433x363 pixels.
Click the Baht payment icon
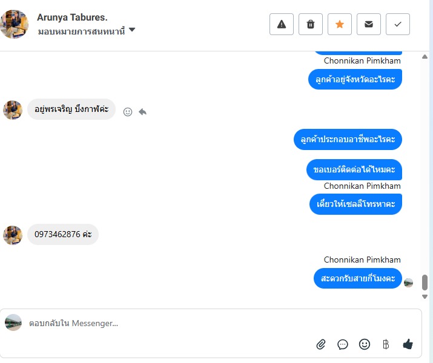[x=386, y=344]
